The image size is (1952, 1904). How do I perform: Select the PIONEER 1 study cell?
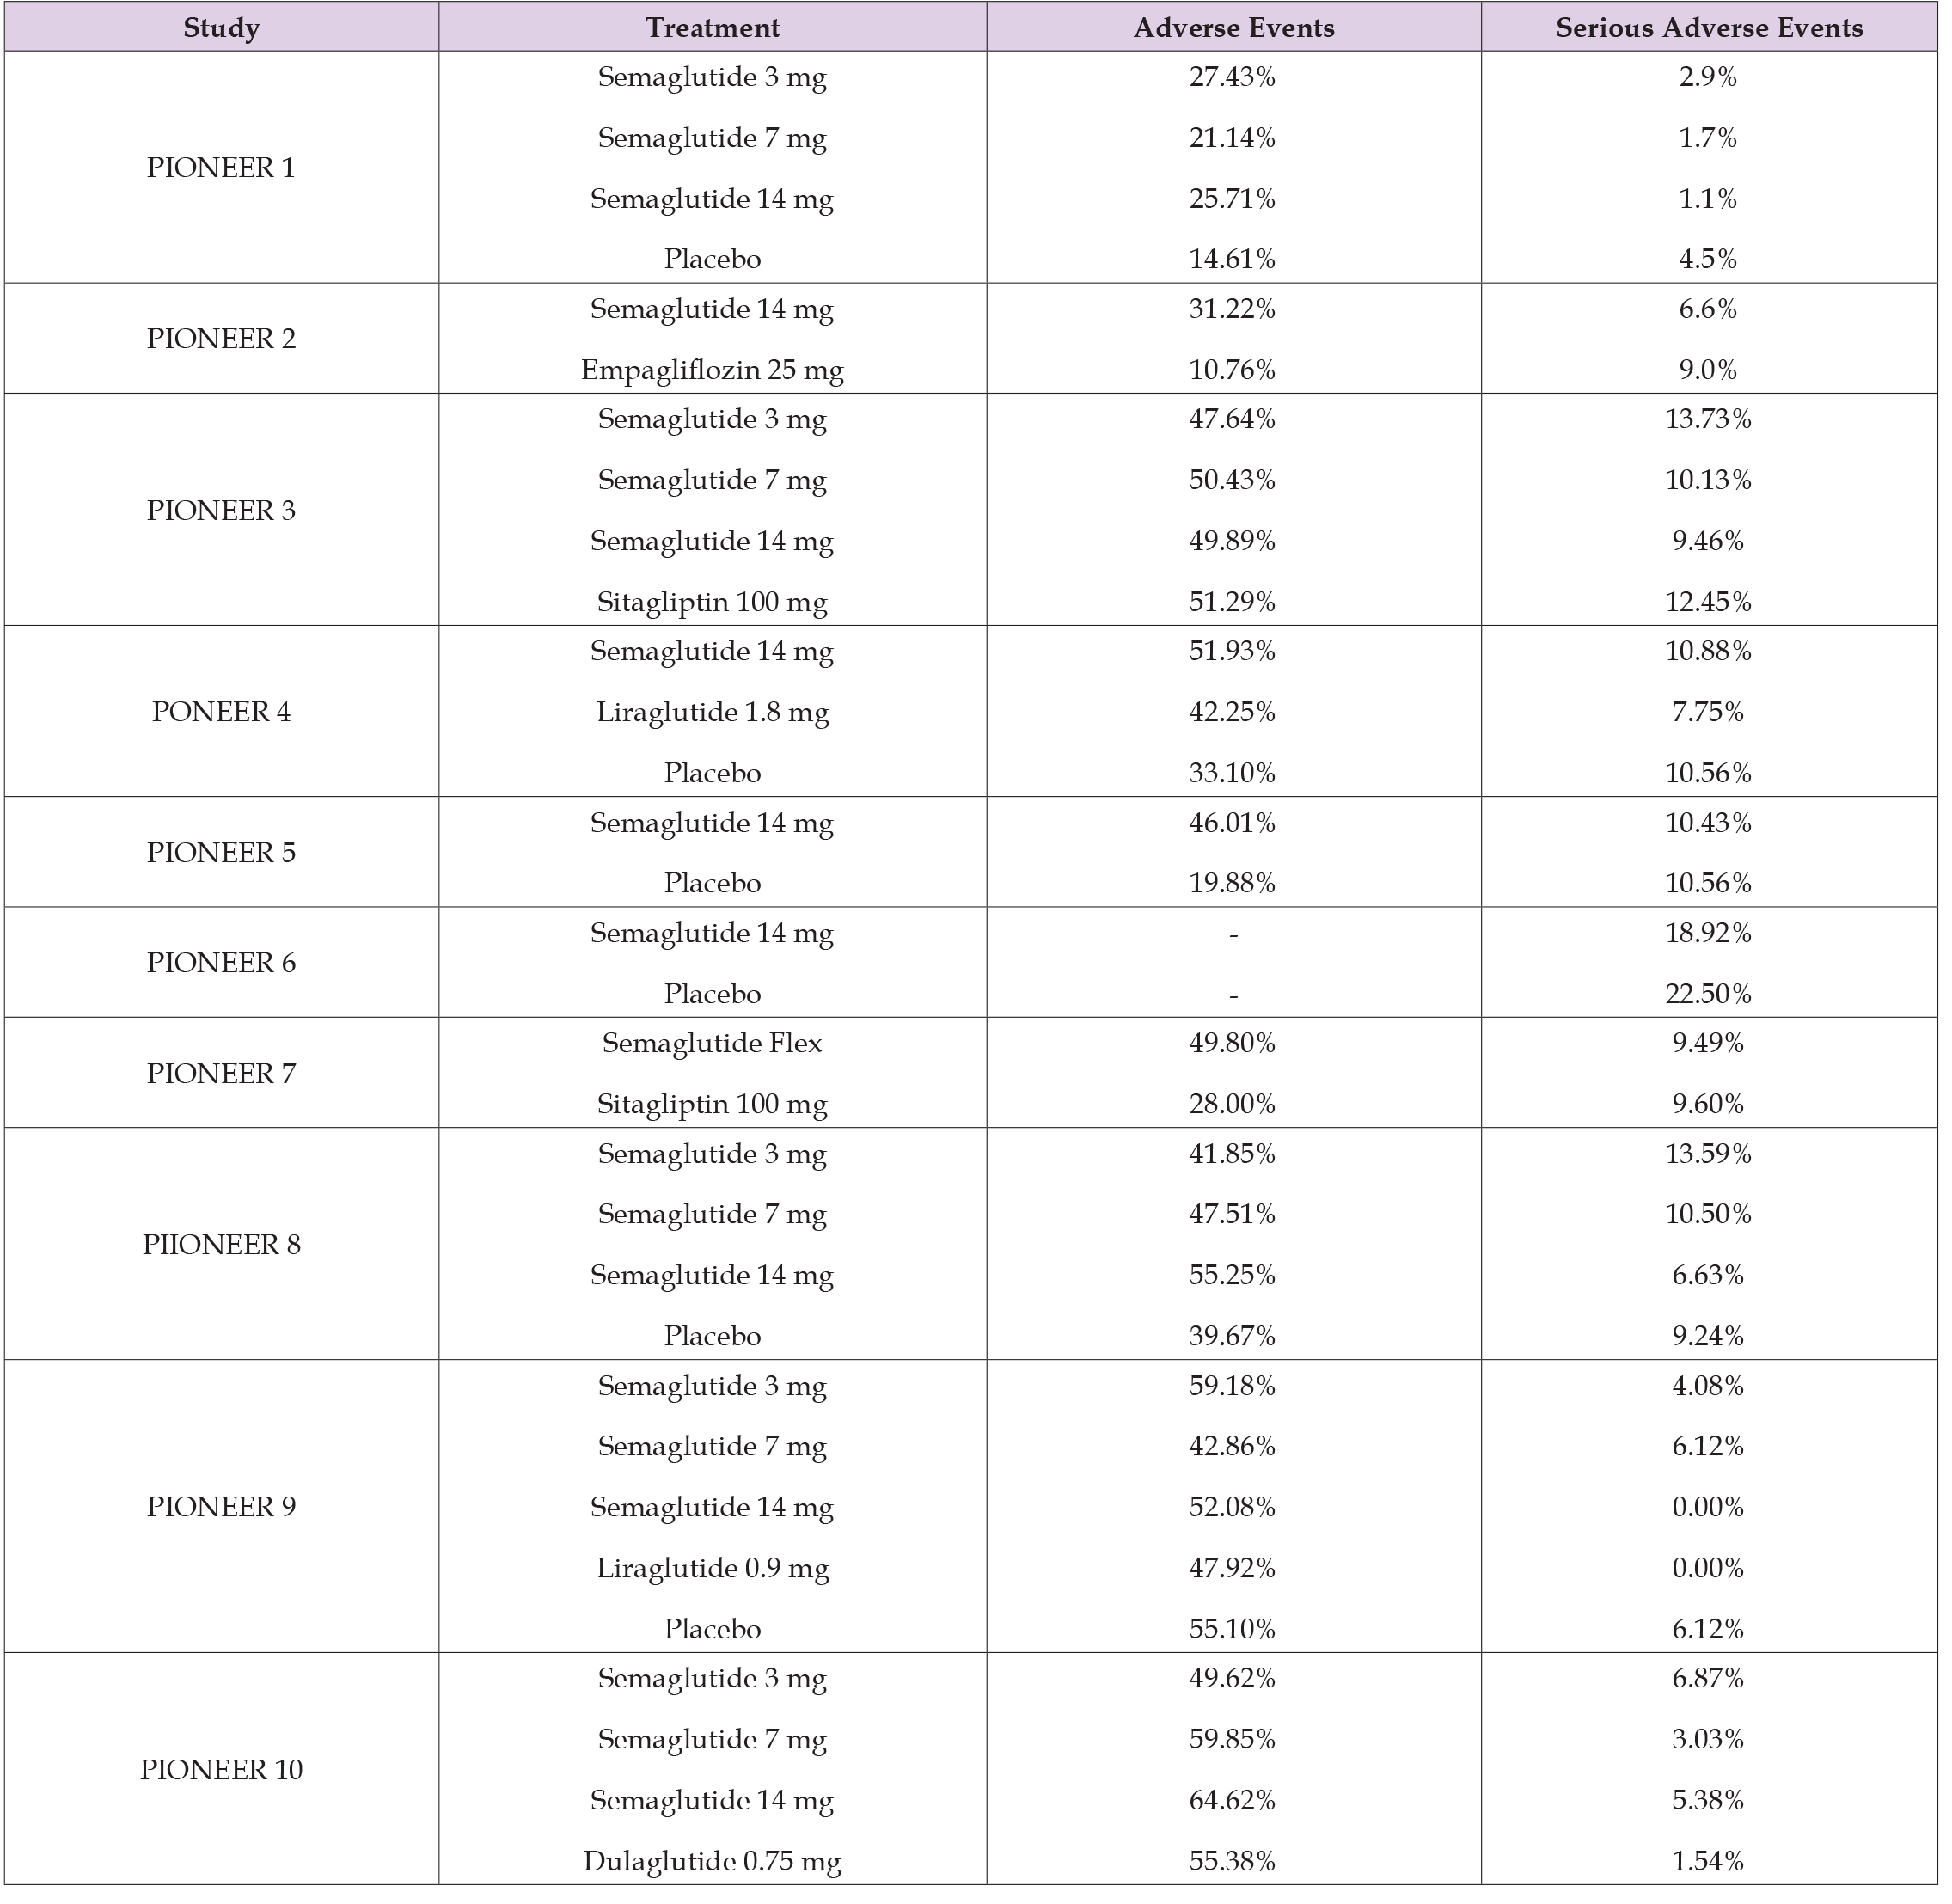(x=221, y=168)
